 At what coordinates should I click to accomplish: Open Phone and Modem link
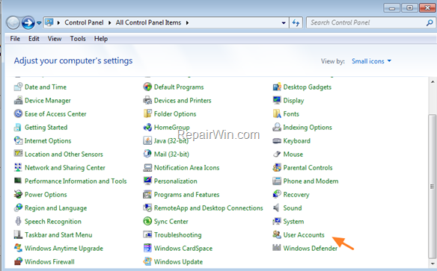coord(311,181)
